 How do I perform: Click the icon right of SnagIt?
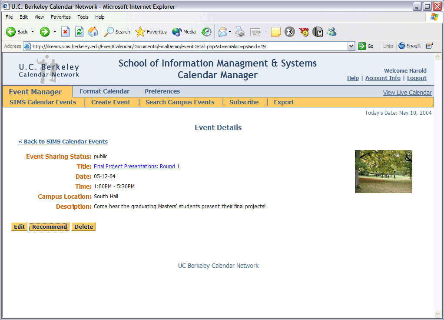[429, 46]
